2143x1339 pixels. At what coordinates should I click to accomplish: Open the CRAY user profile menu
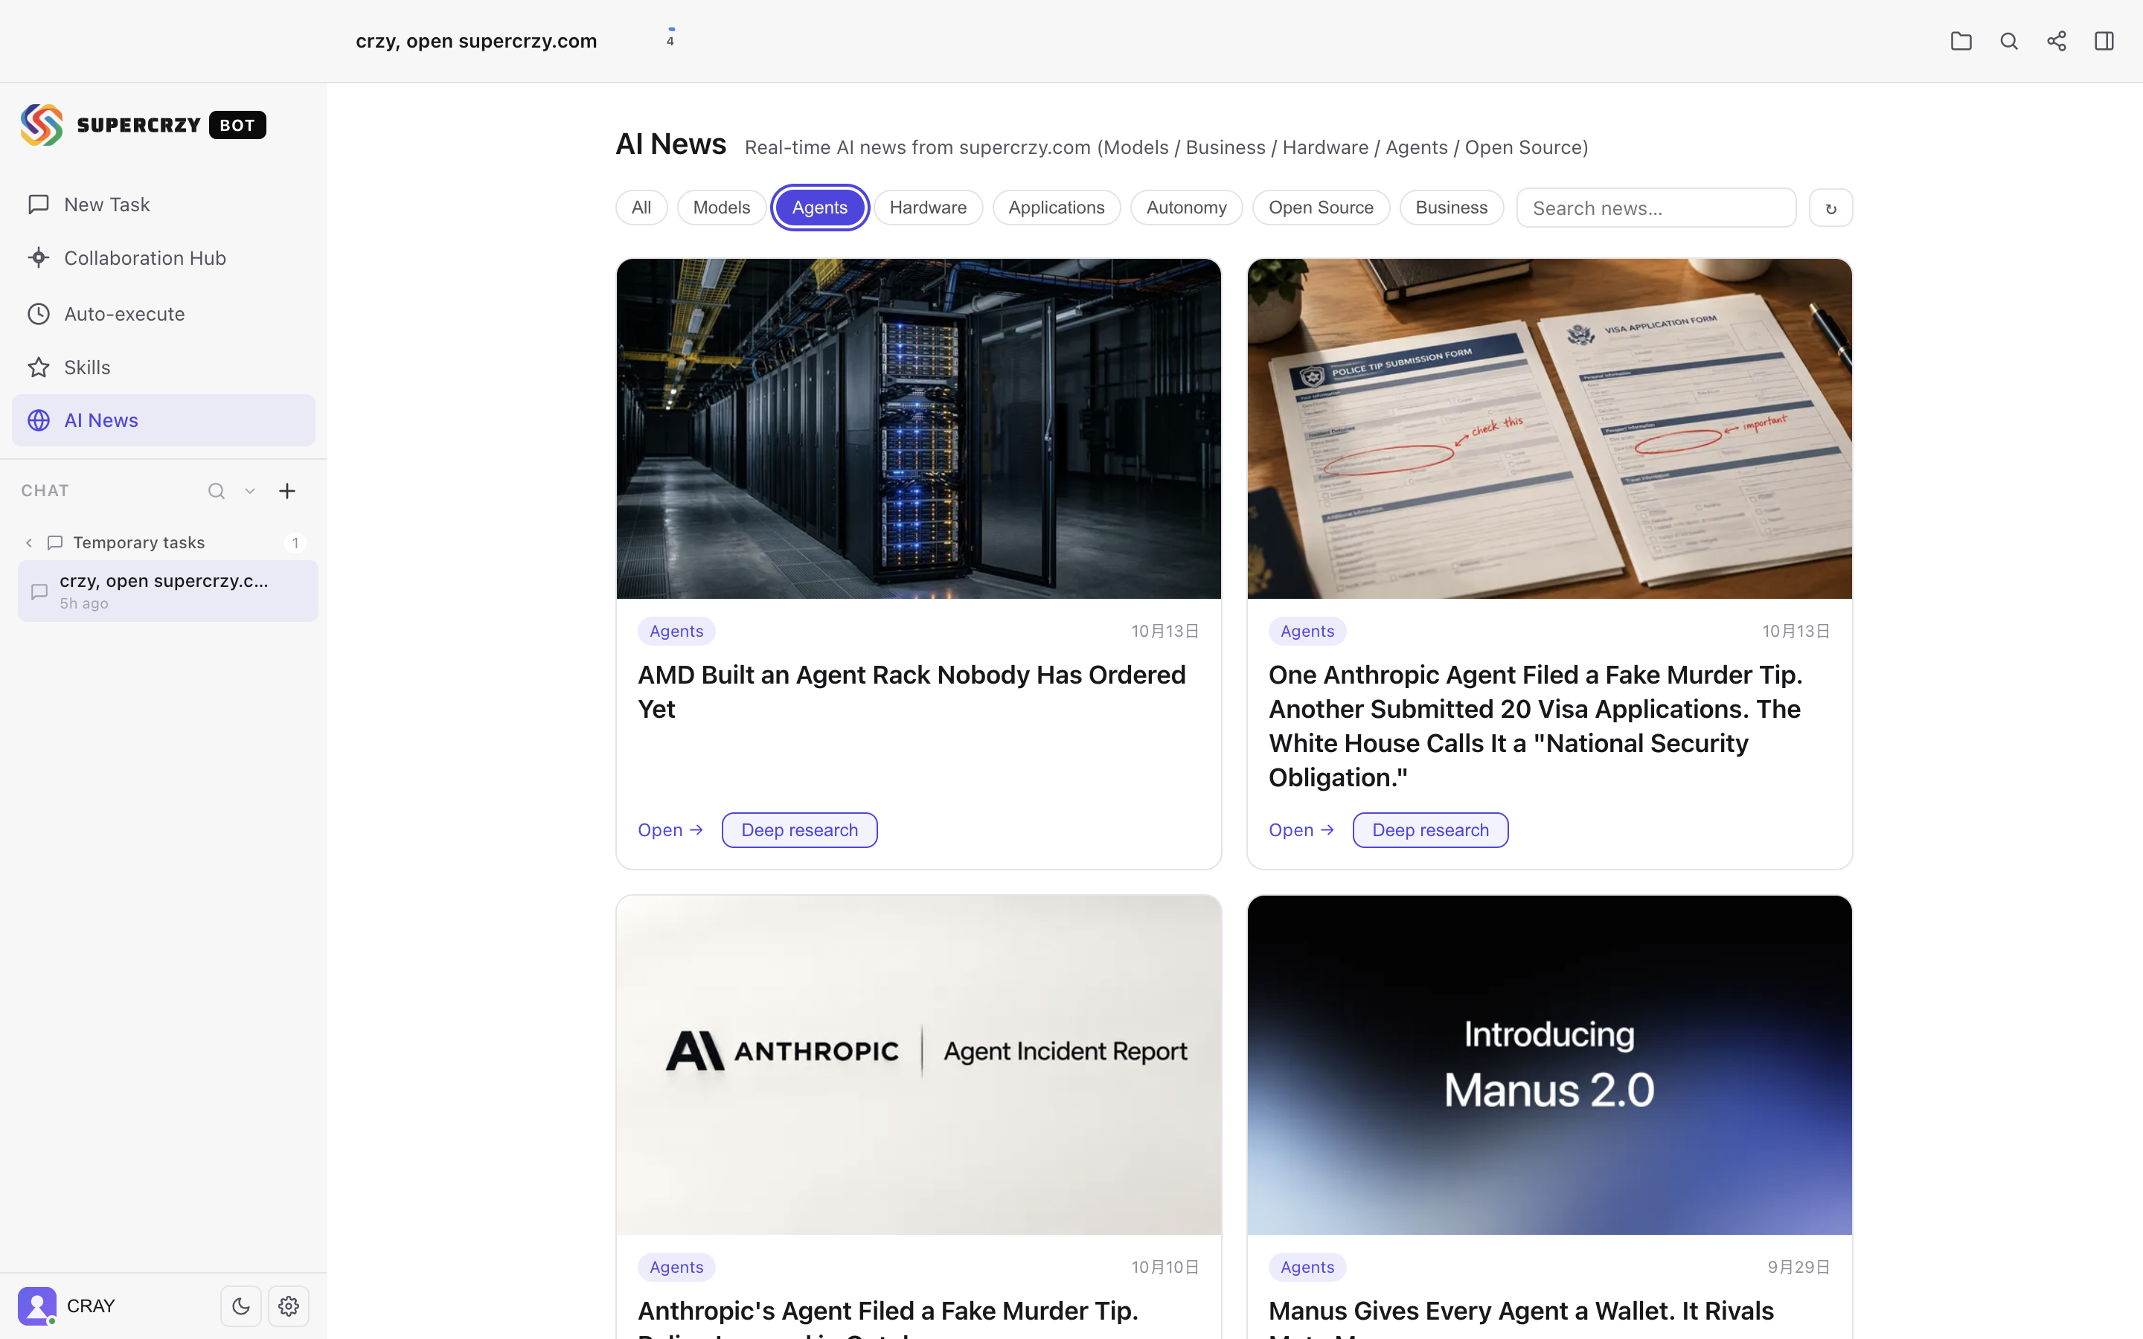[x=67, y=1306]
